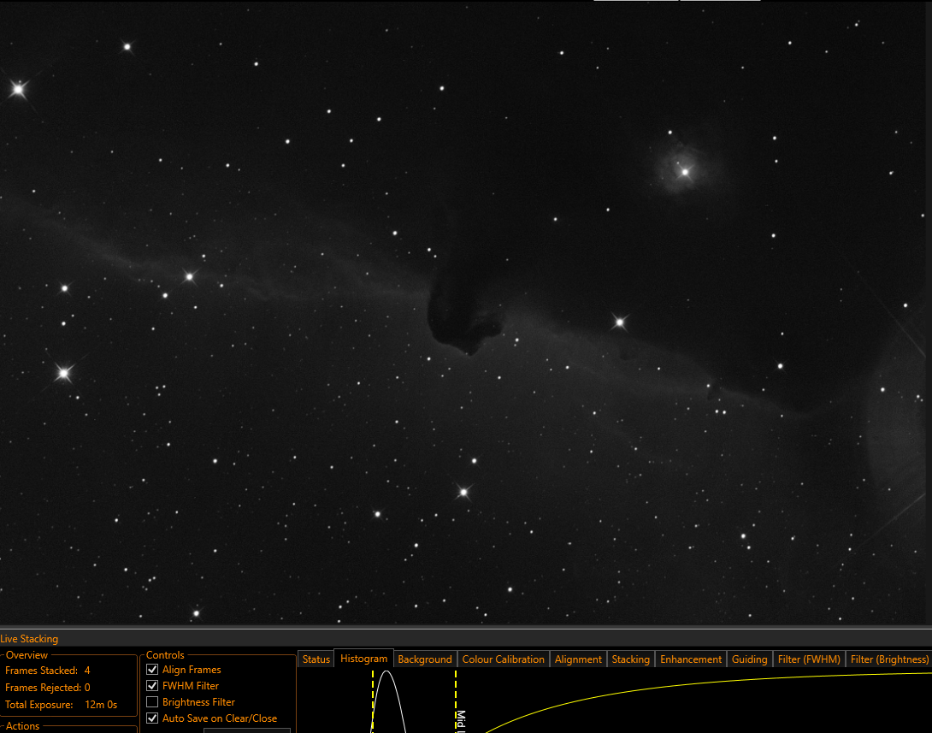
Task: Click the Total Exposure 12m 0s text
Action: (x=62, y=705)
